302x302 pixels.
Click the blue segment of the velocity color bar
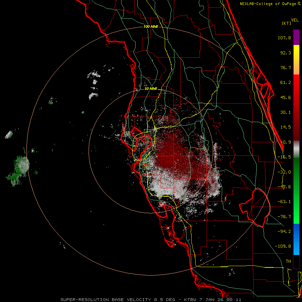point(296,239)
